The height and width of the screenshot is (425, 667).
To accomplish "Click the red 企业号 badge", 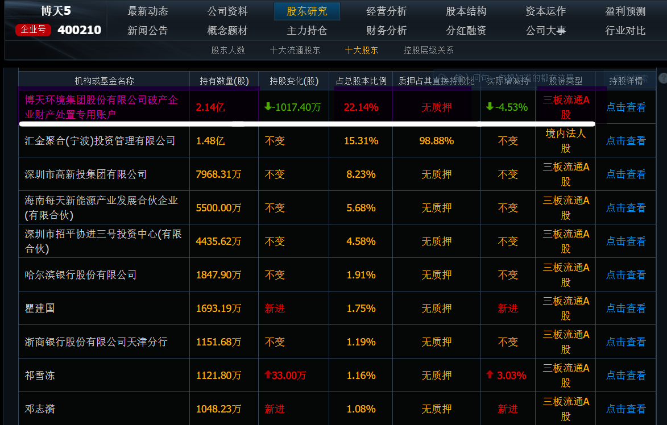I will pos(33,30).
